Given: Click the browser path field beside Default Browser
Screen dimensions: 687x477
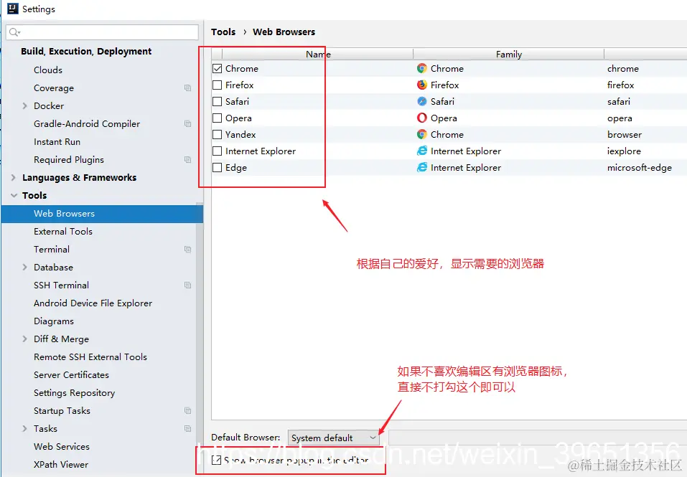Looking at the screenshot, I should [538, 438].
